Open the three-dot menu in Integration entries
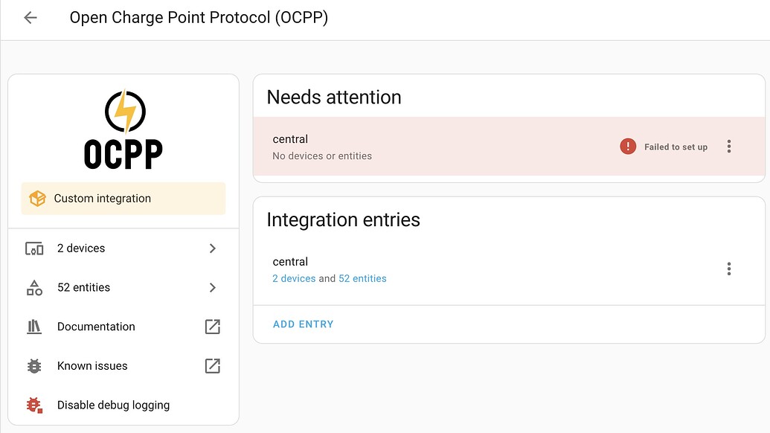This screenshot has width=770, height=433. click(x=729, y=269)
